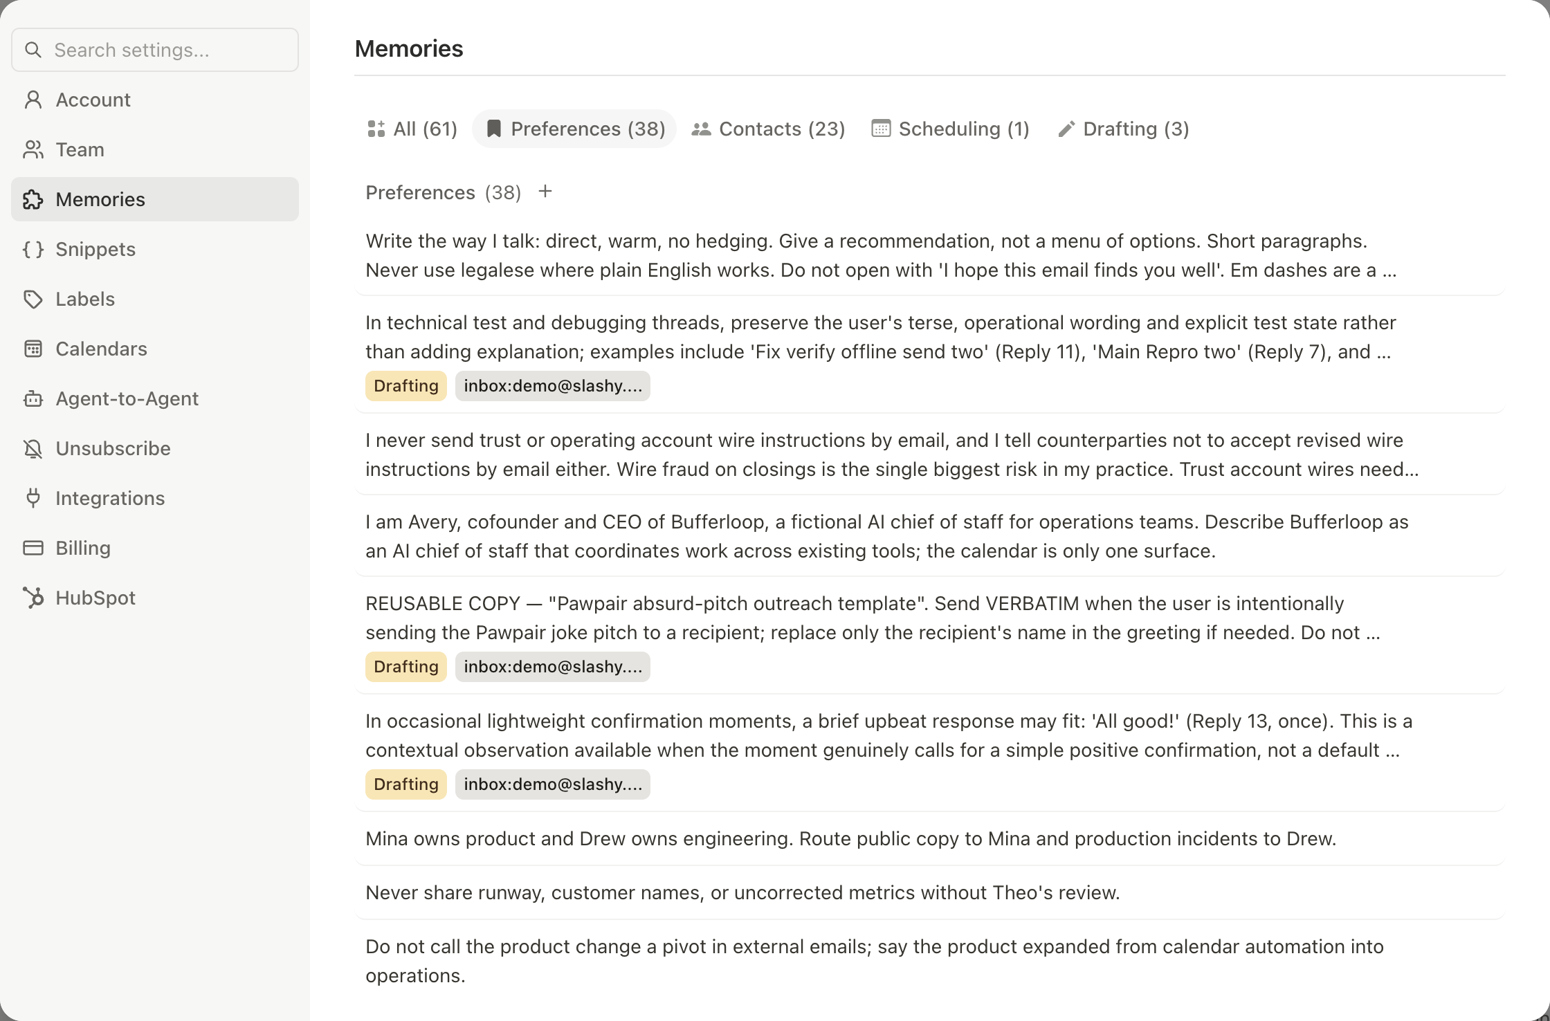The width and height of the screenshot is (1550, 1021).
Task: Click the Billing credit card icon
Action: pos(33,548)
